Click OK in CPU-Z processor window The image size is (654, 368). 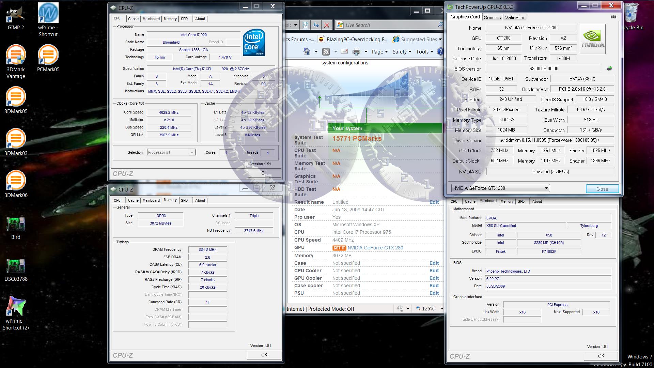coord(264,173)
